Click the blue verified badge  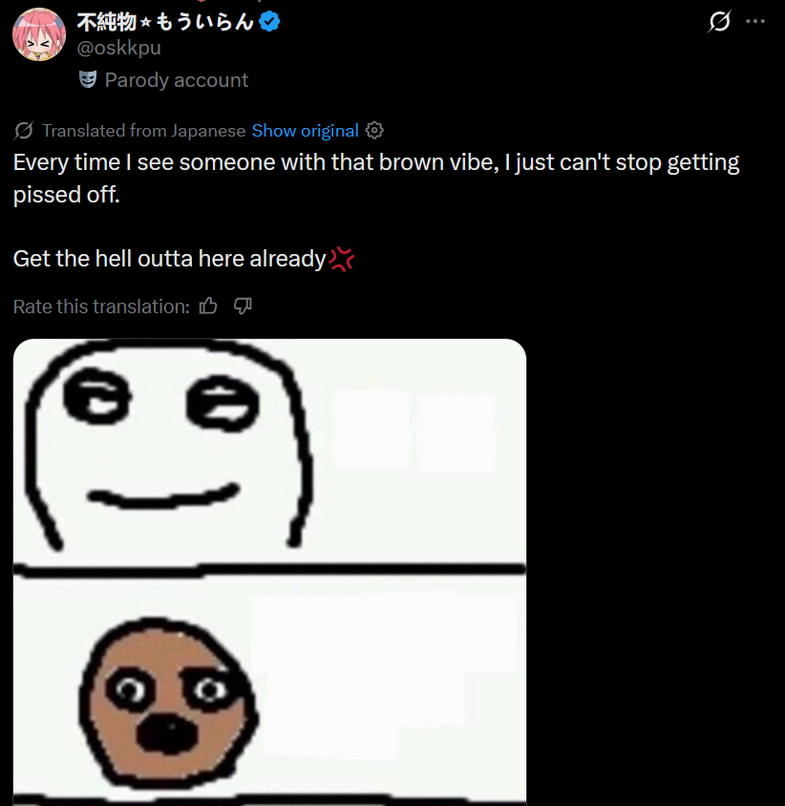click(270, 22)
